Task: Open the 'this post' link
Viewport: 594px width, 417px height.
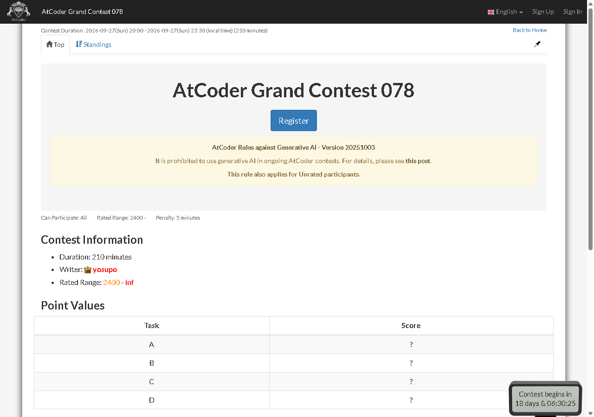Action: coord(418,161)
